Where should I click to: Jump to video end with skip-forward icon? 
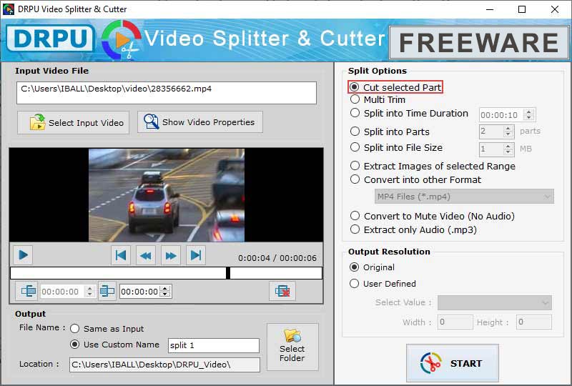[196, 255]
